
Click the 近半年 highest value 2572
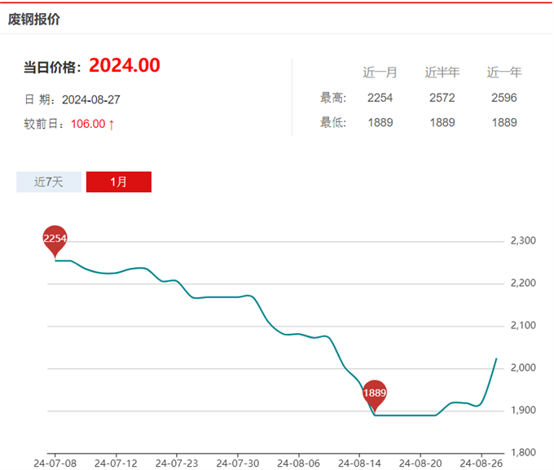coord(442,98)
